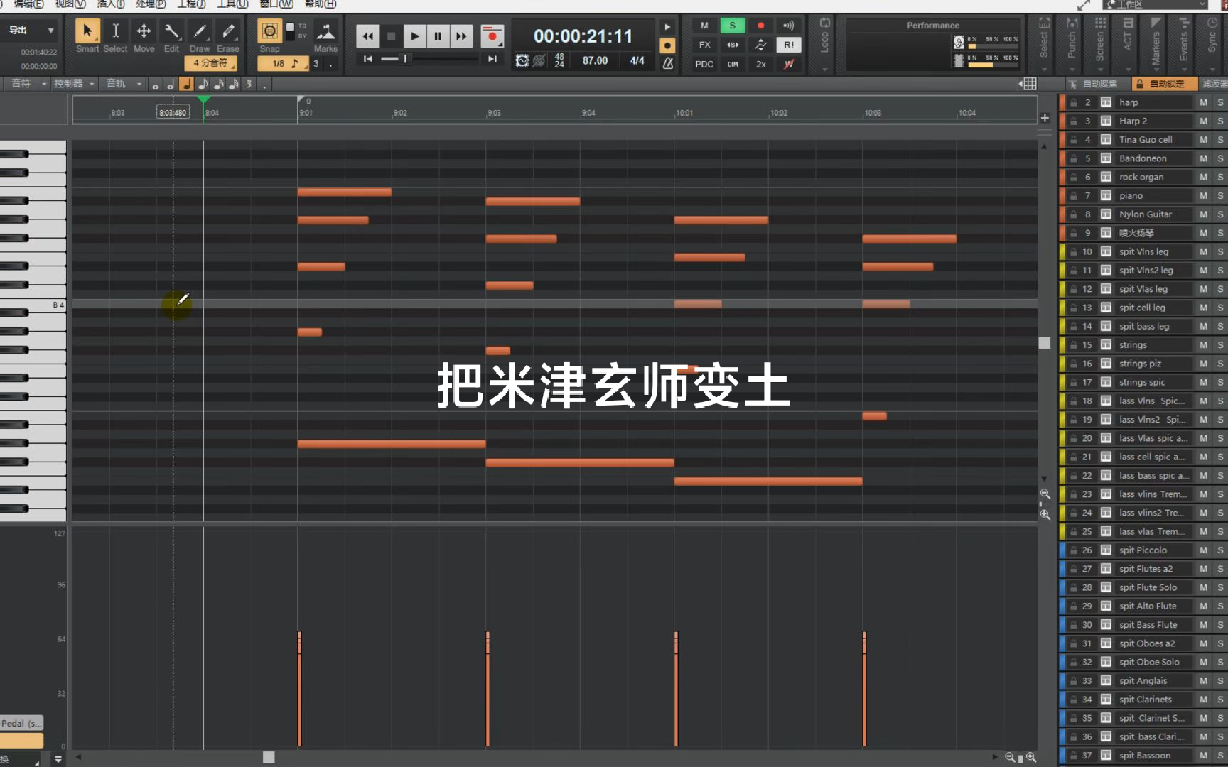Open the 音符 notes menu dropdown
This screenshot has height=767, width=1228.
point(28,84)
